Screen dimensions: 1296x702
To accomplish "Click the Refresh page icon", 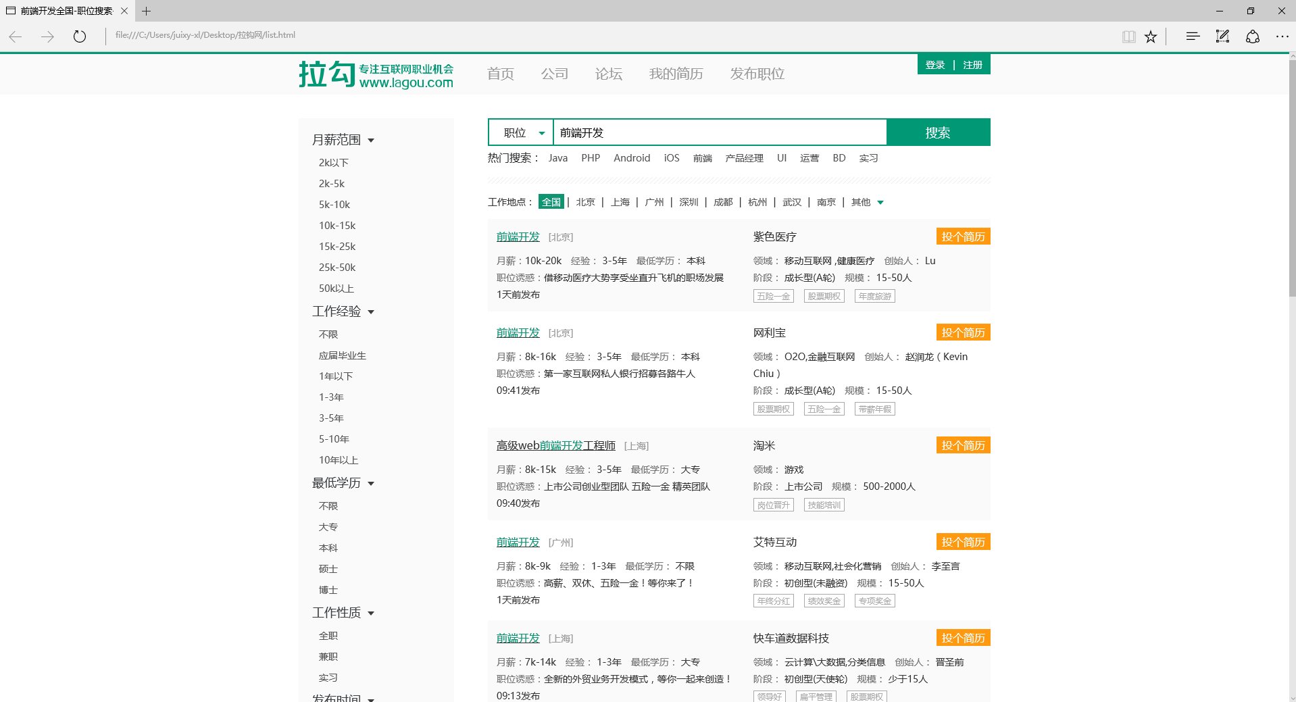I will 80,36.
